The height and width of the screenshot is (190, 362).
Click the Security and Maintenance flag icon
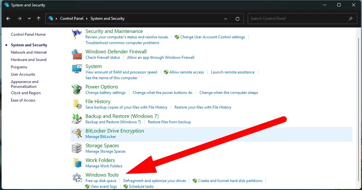click(x=76, y=34)
